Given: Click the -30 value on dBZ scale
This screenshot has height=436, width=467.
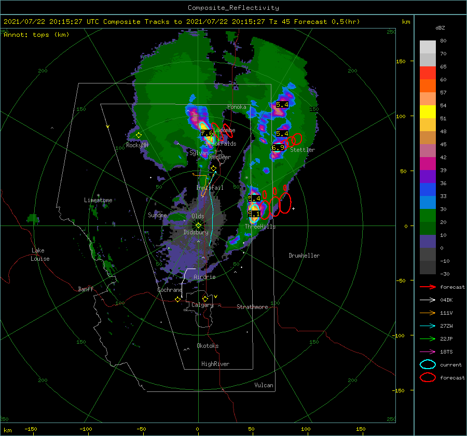Looking at the screenshot, I should [x=445, y=274].
